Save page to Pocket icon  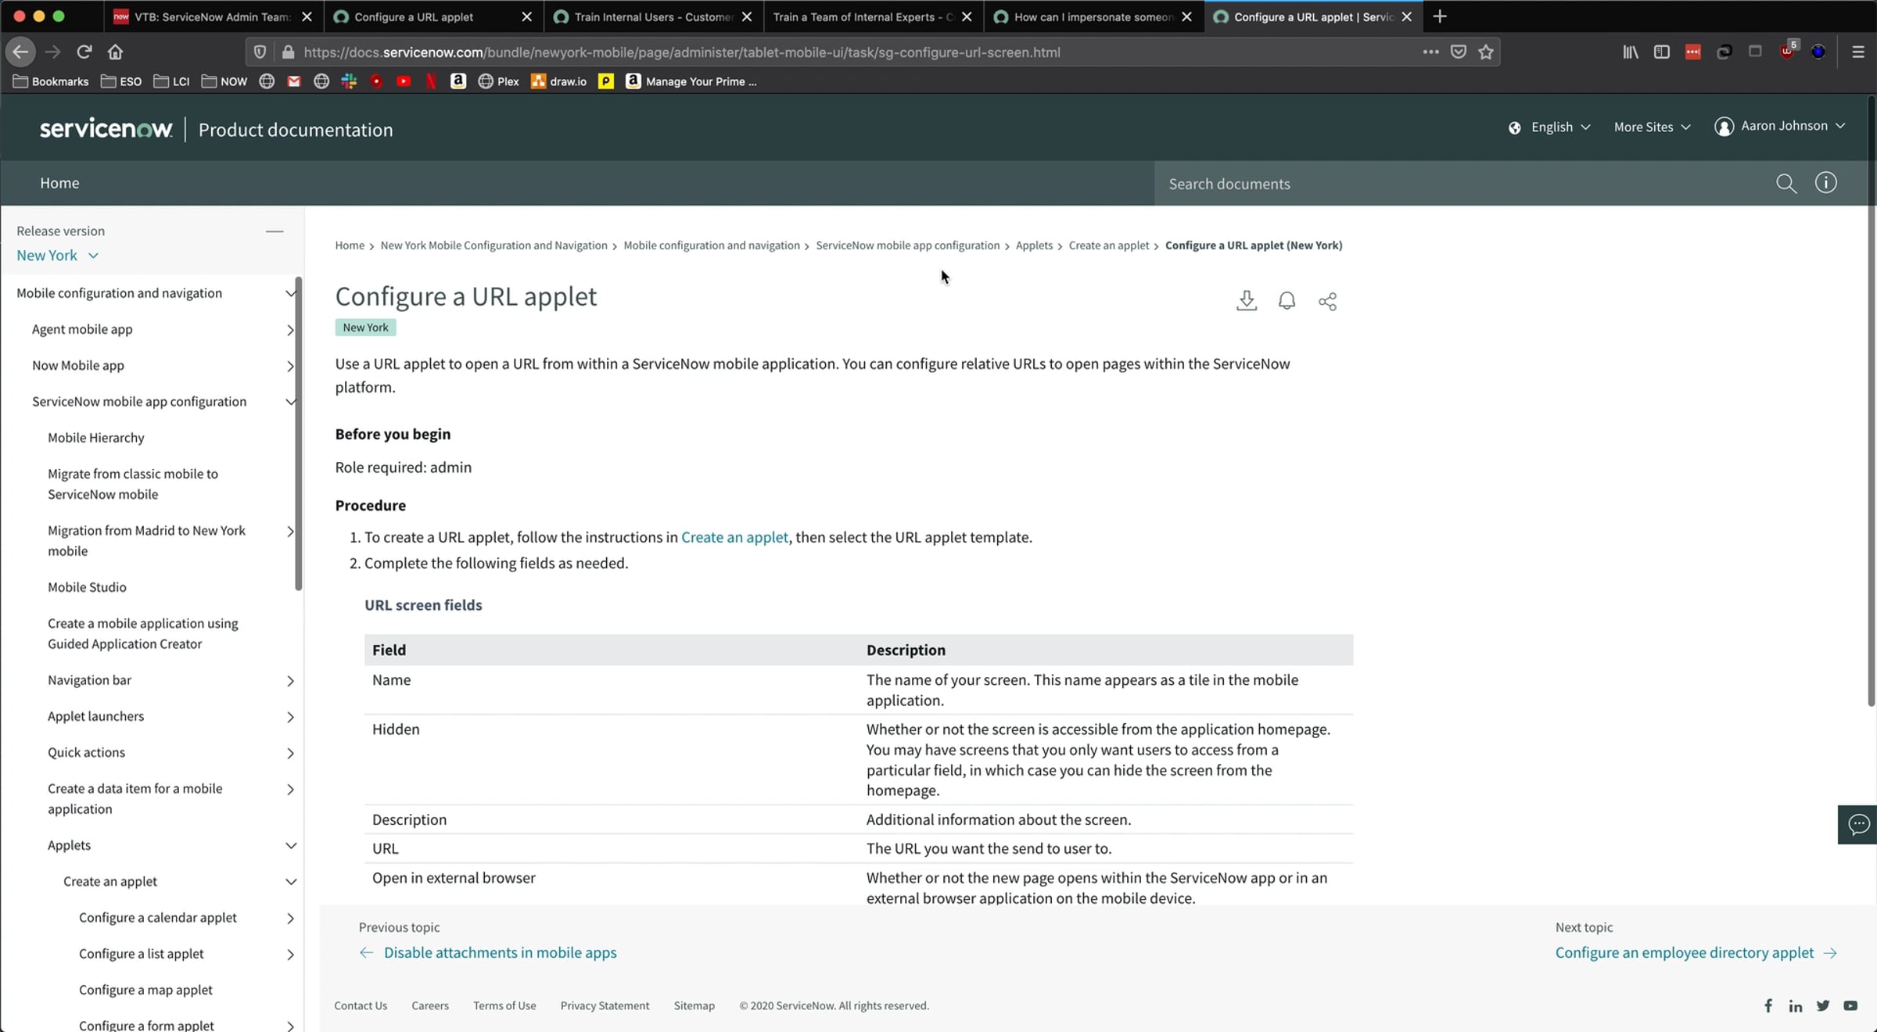1459,52
